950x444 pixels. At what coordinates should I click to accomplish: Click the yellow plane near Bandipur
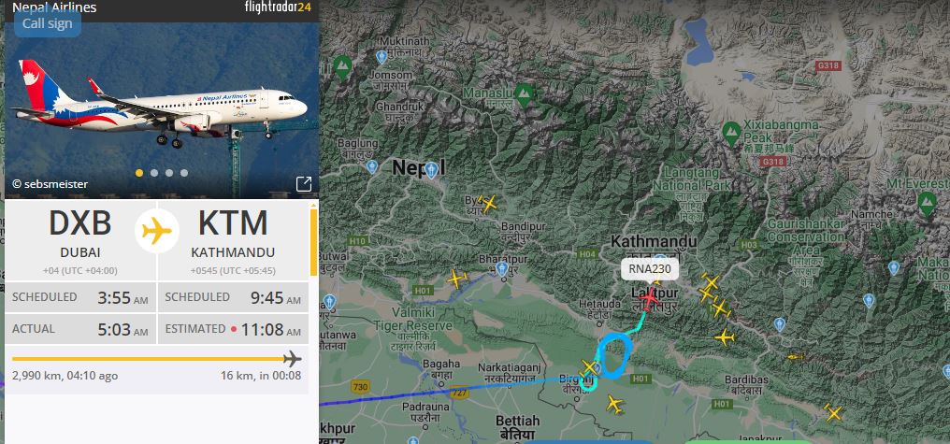coord(488,204)
